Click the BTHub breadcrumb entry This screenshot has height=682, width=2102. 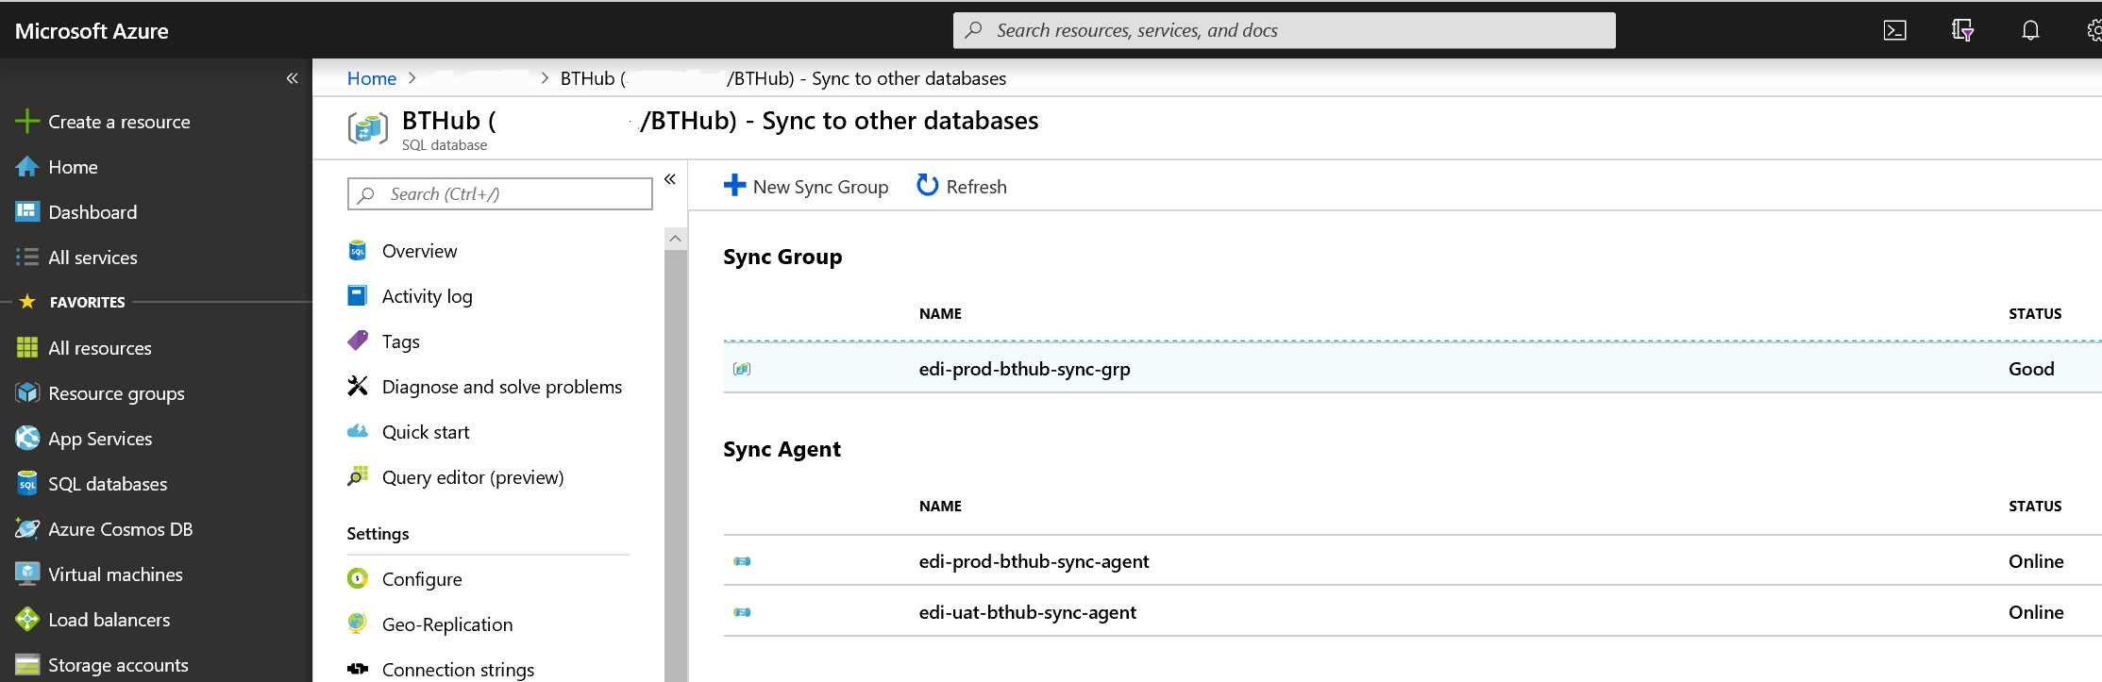point(783,78)
